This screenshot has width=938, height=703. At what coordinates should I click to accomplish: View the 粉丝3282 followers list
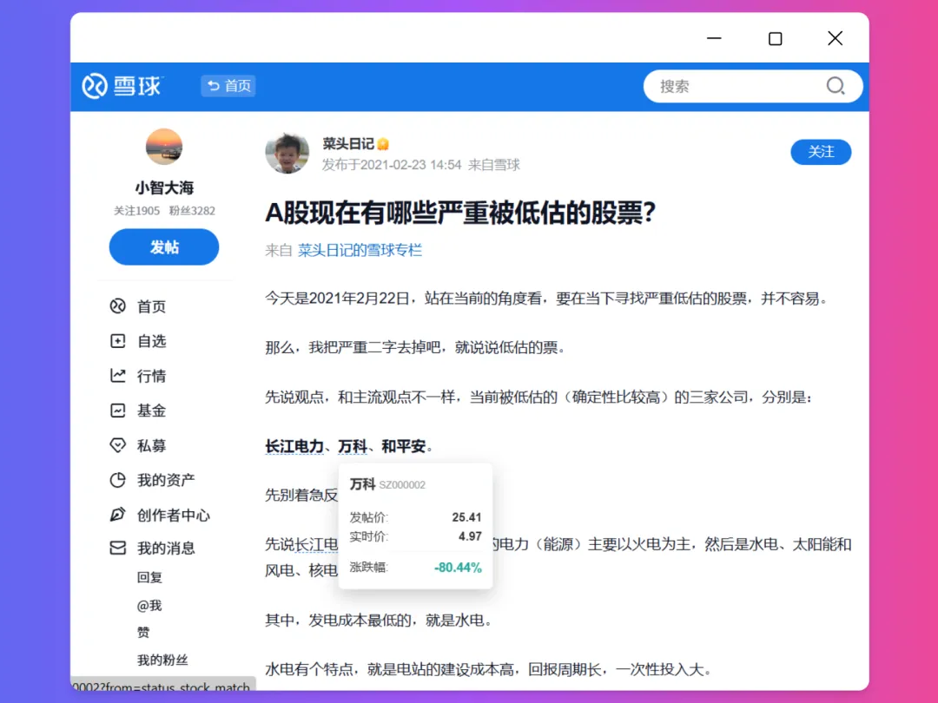pos(192,210)
